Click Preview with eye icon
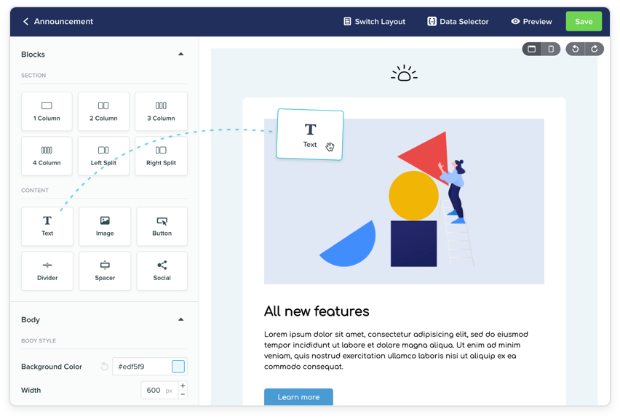The height and width of the screenshot is (419, 620). click(x=531, y=21)
